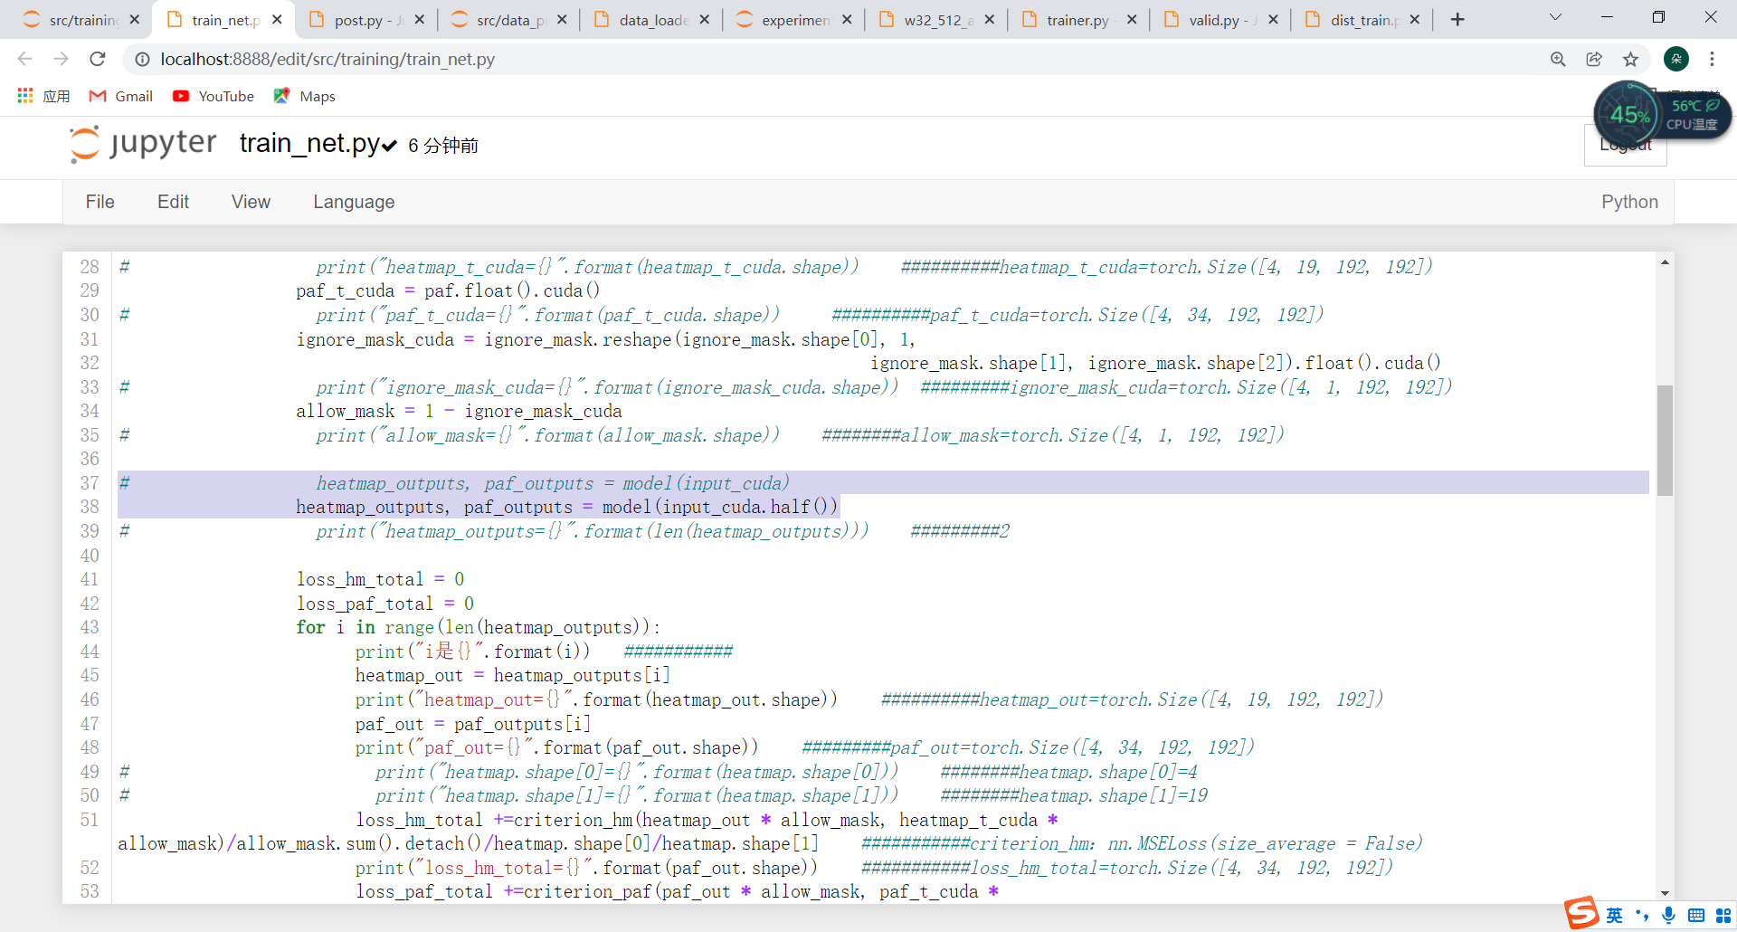Open the File menu
The width and height of the screenshot is (1737, 932).
(100, 202)
